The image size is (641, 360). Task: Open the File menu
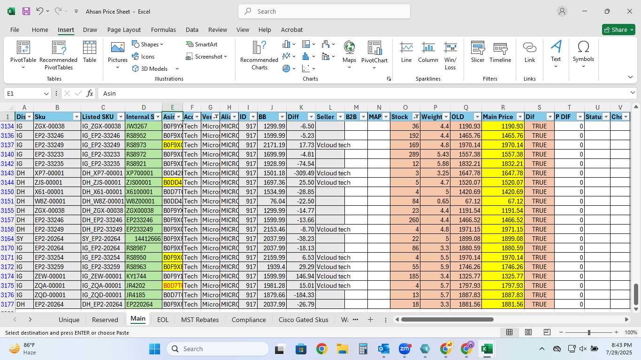point(15,30)
